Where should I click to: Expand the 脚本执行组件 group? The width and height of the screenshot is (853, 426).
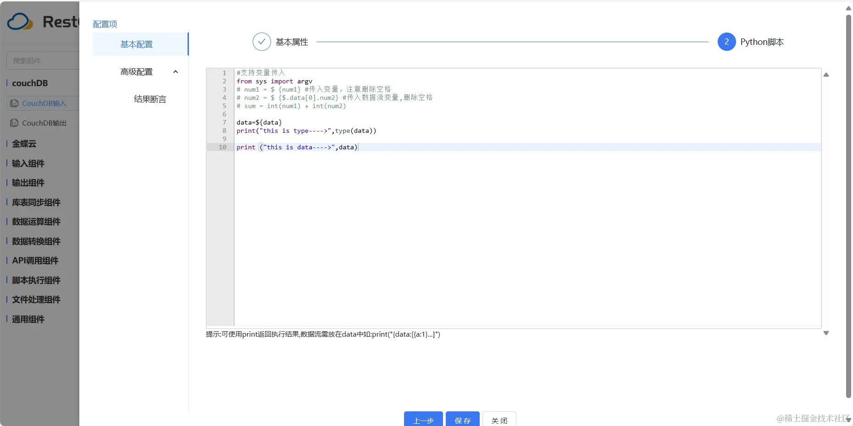pyautogui.click(x=36, y=280)
